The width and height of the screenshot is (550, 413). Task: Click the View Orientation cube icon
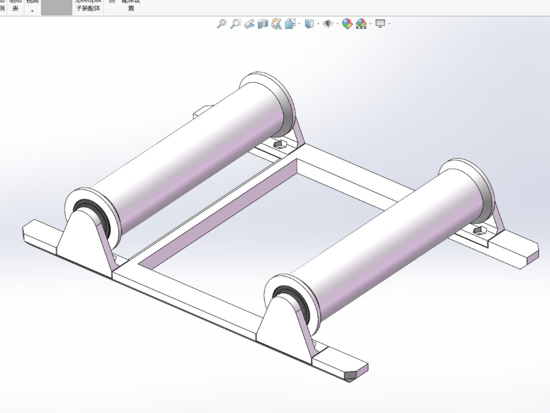tap(290, 24)
